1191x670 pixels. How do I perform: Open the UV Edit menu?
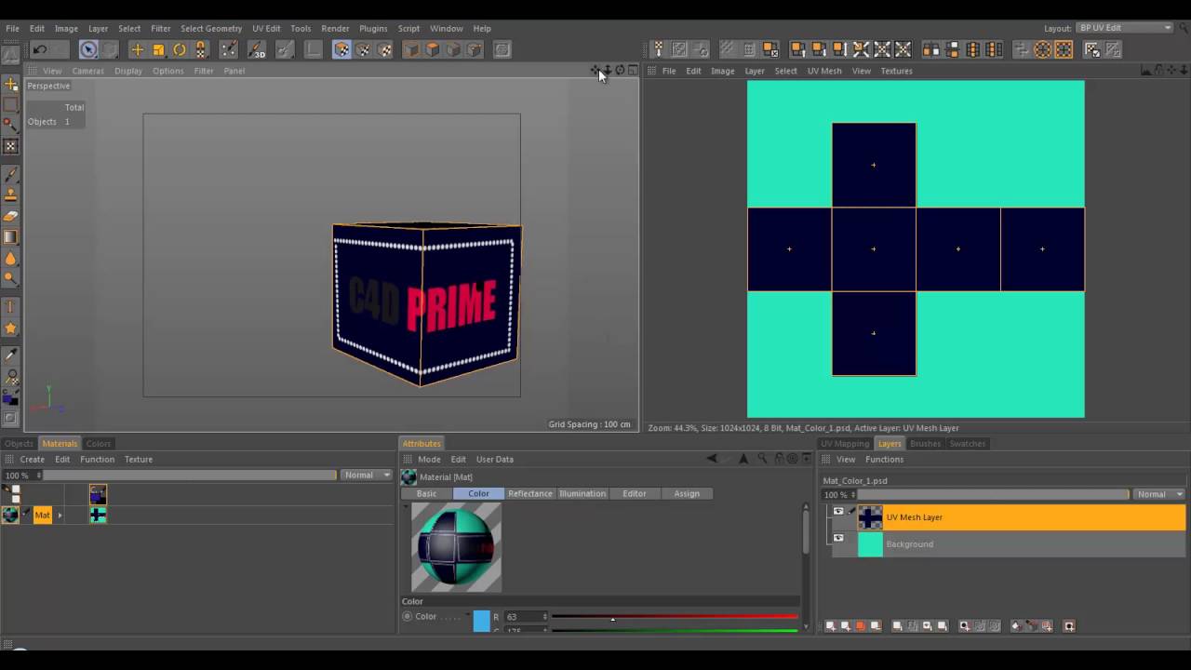(x=266, y=28)
